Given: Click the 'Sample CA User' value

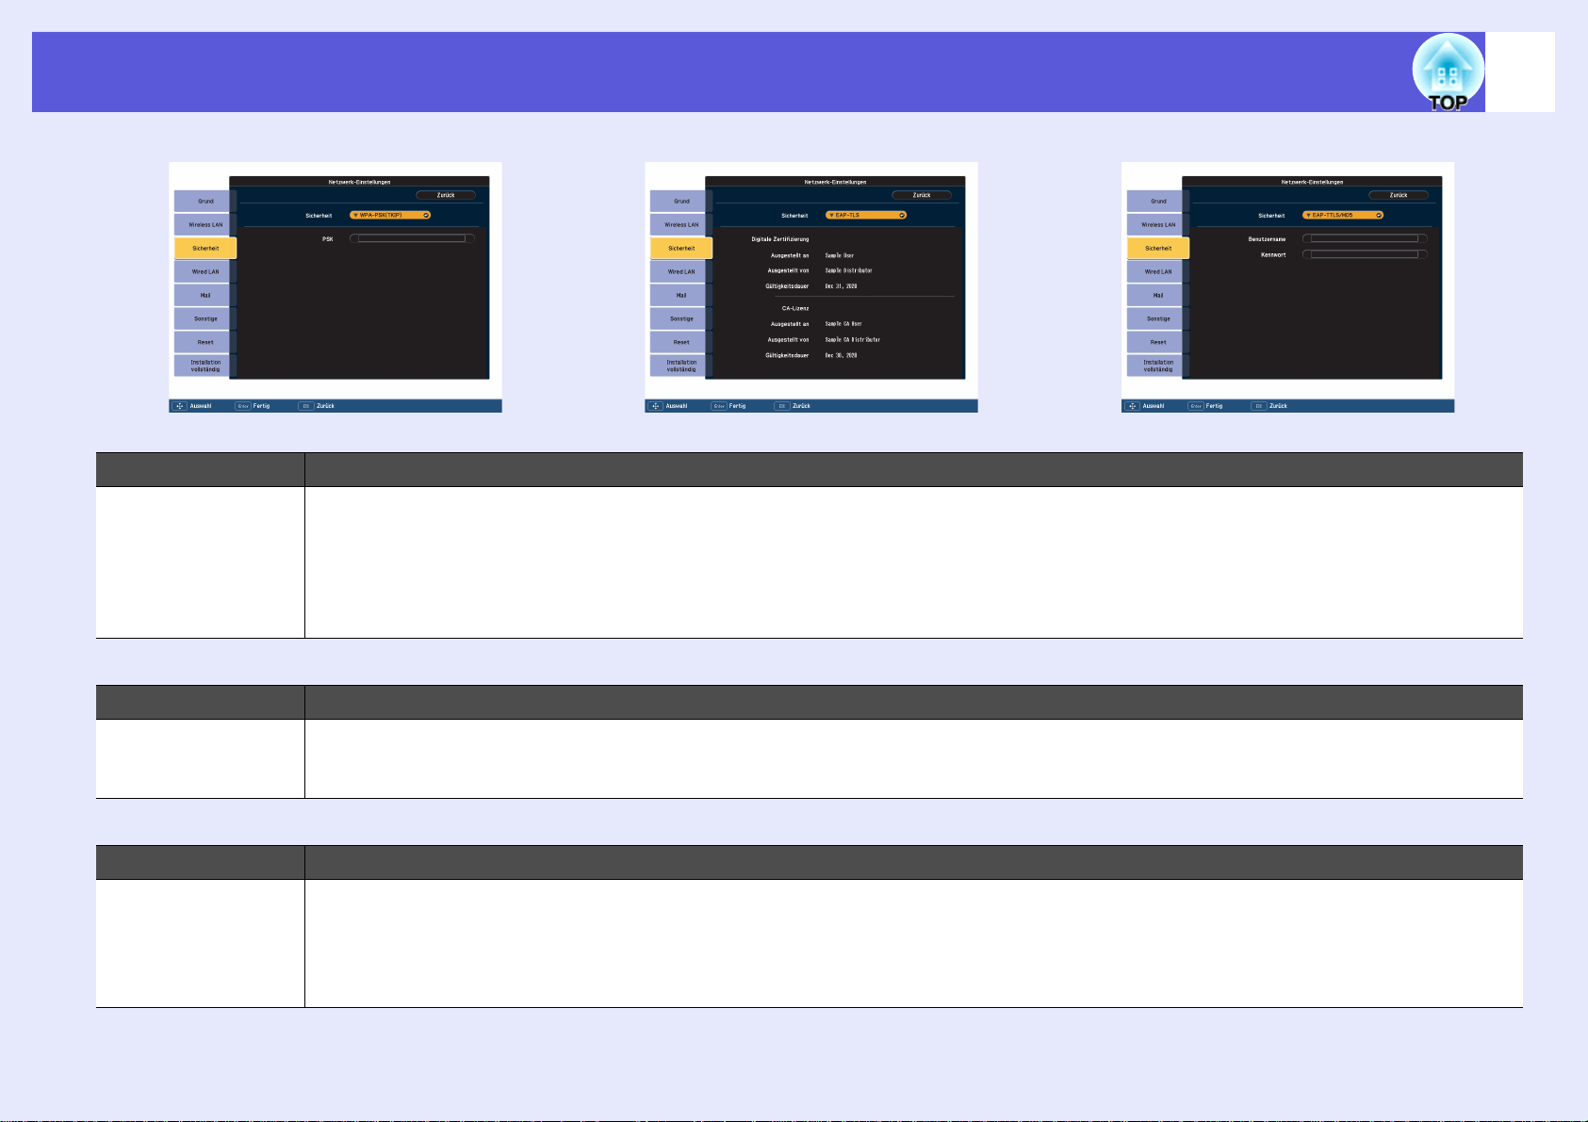Looking at the screenshot, I should coord(843,324).
